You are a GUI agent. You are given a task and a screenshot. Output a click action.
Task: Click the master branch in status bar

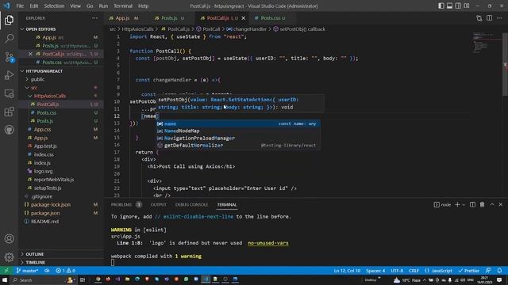(x=27, y=271)
